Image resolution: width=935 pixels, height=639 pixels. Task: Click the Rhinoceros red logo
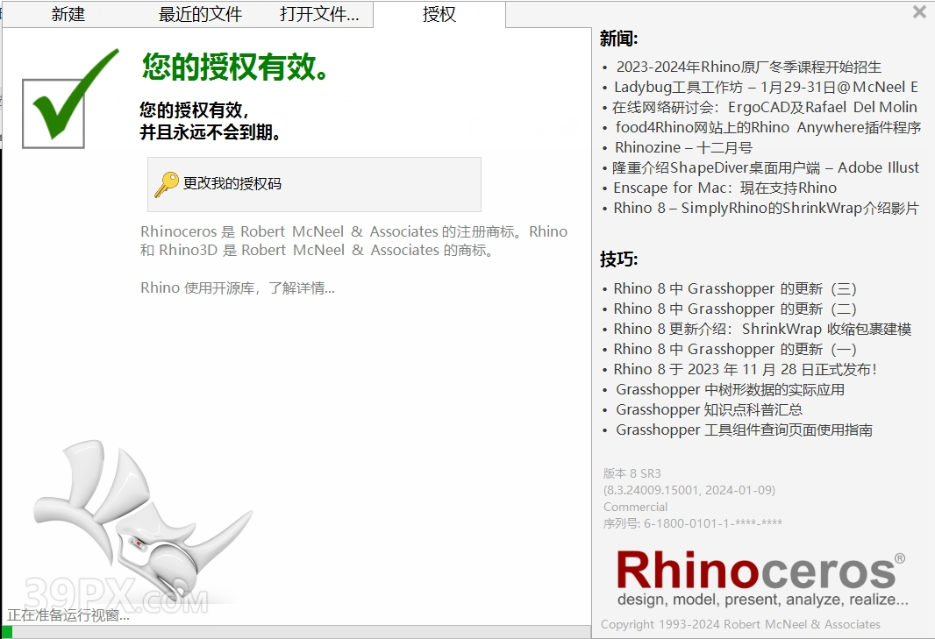760,570
